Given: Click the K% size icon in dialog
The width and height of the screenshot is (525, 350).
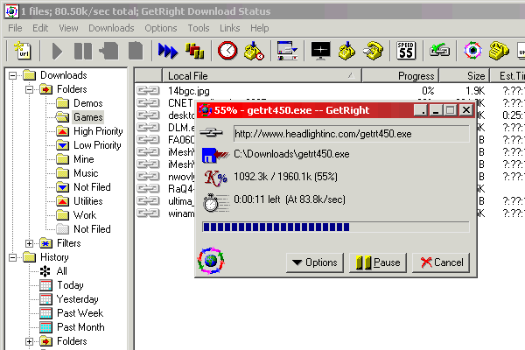Looking at the screenshot, I should [x=215, y=178].
